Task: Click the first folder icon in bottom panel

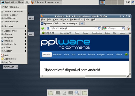Action: (x=50, y=93)
